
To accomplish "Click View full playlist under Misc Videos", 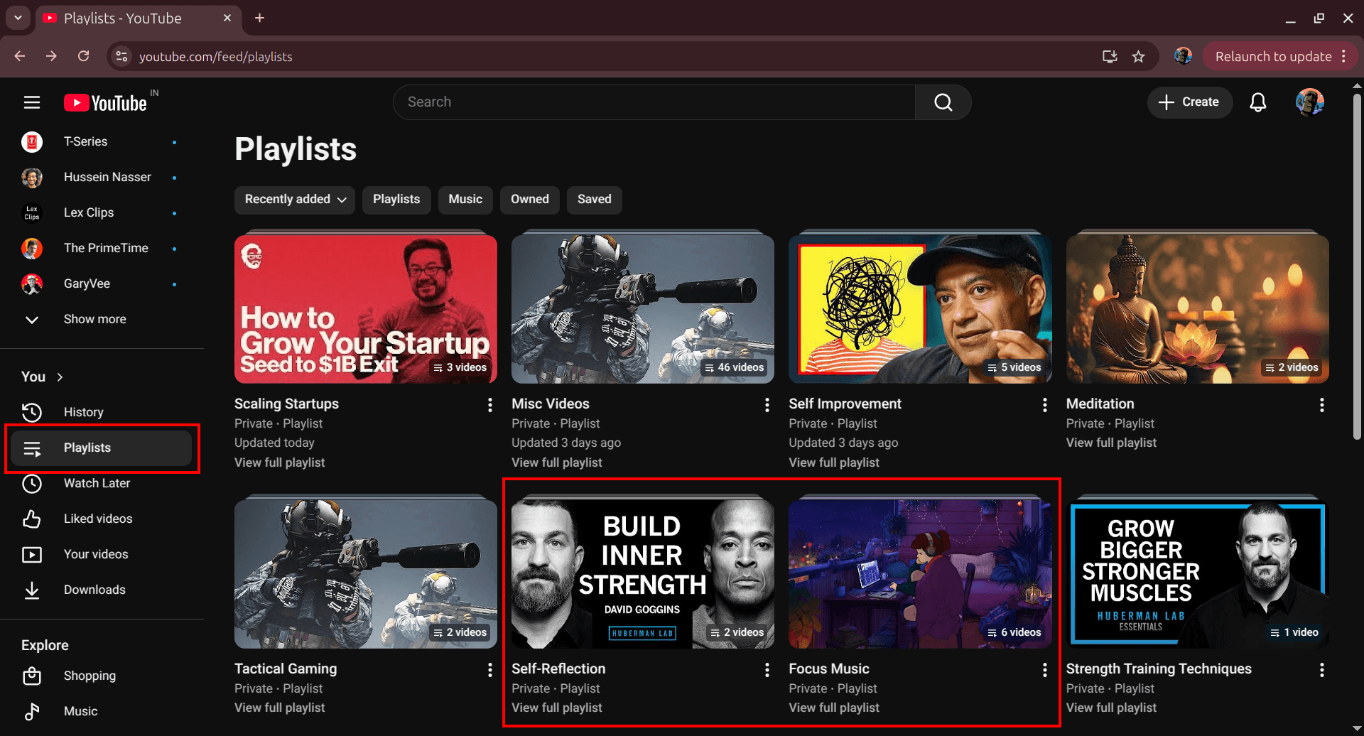I will tap(557, 462).
